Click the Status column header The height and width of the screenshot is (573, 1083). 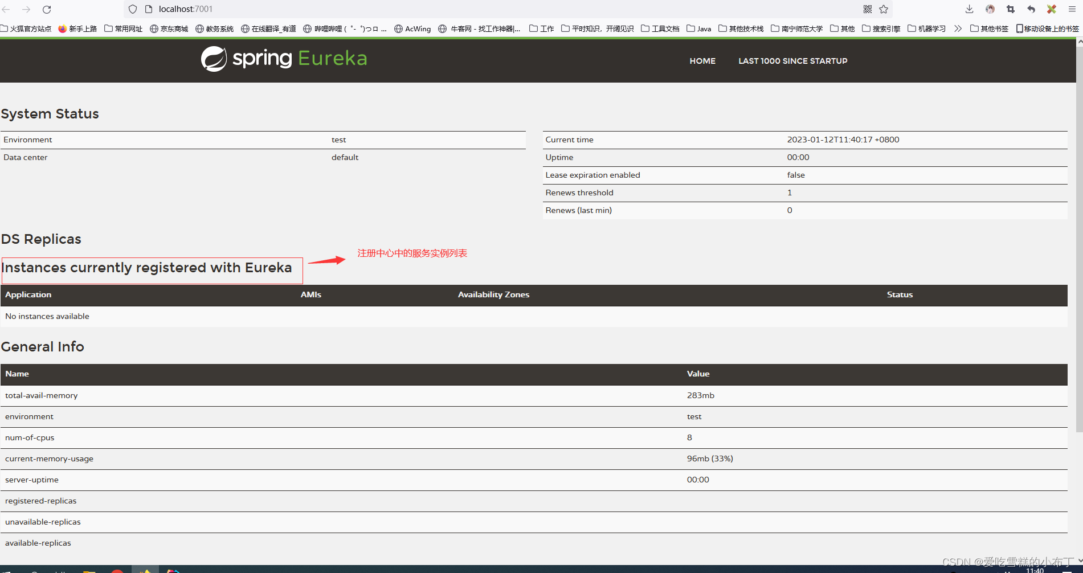click(x=900, y=294)
